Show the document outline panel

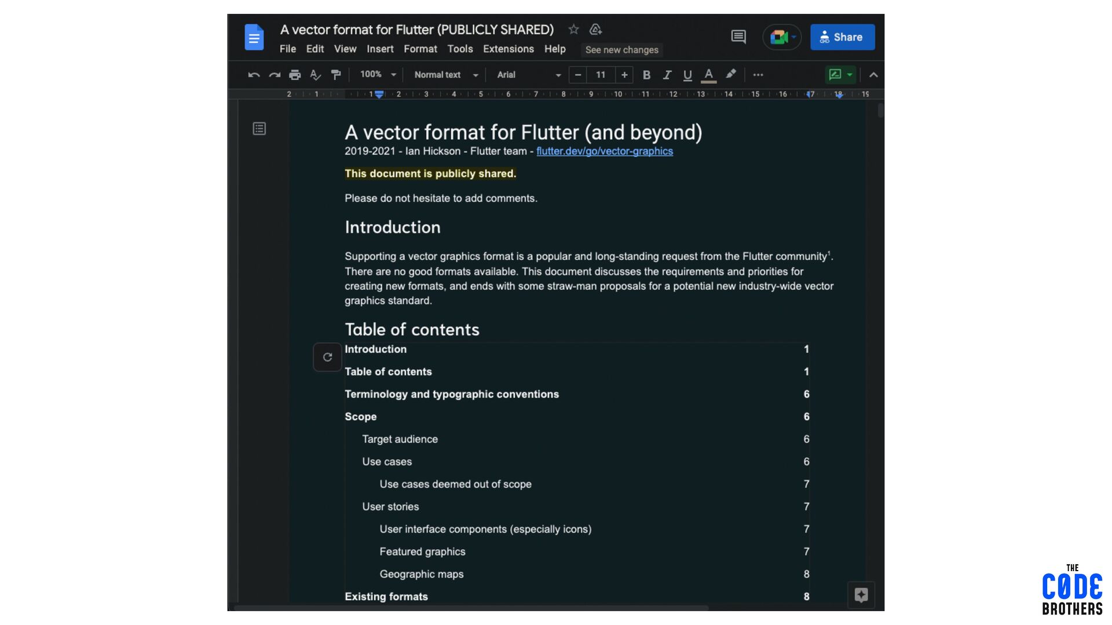click(259, 128)
